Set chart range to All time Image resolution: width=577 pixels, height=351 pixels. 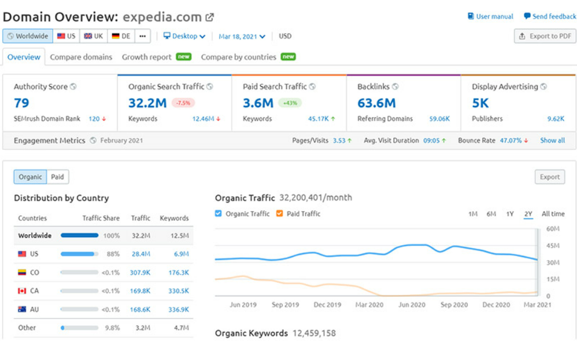[553, 214]
